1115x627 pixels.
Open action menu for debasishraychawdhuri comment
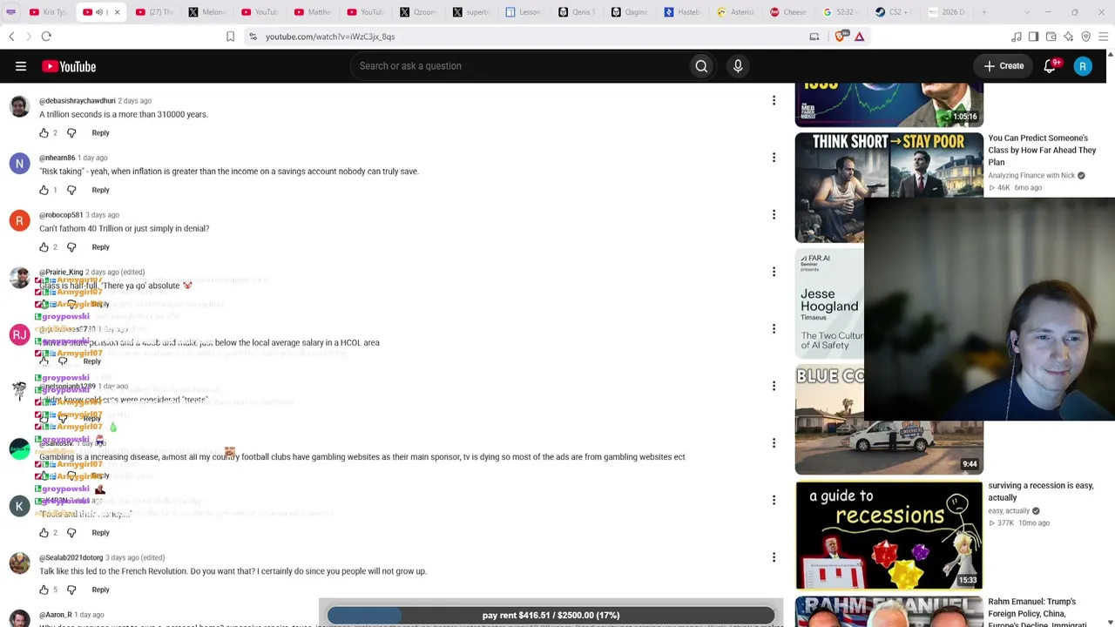(x=774, y=101)
